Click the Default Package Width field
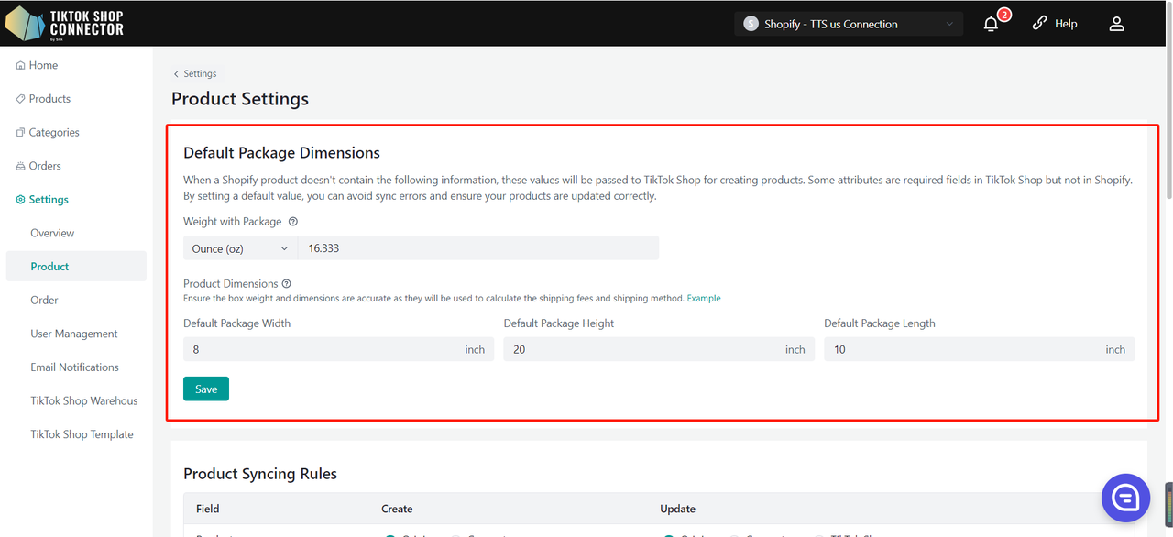 click(321, 349)
